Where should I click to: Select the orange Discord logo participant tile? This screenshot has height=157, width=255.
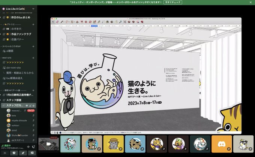click(222, 144)
